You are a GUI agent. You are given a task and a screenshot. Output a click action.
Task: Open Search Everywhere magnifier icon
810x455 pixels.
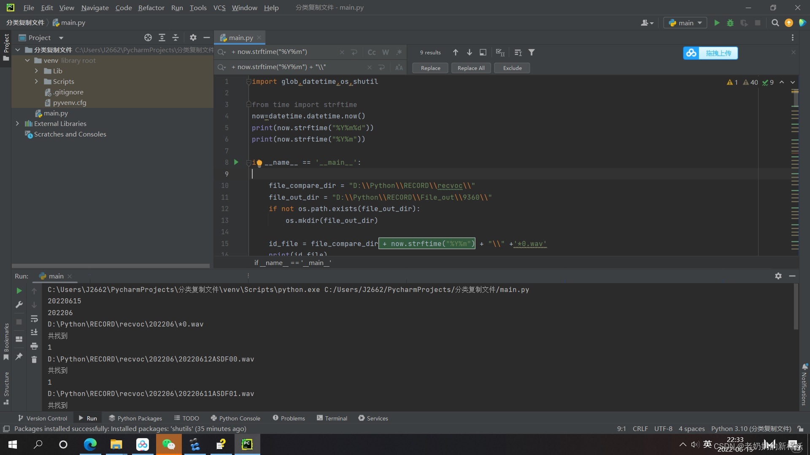775,23
